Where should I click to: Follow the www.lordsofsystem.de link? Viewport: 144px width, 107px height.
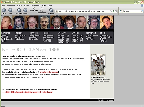[49, 72]
